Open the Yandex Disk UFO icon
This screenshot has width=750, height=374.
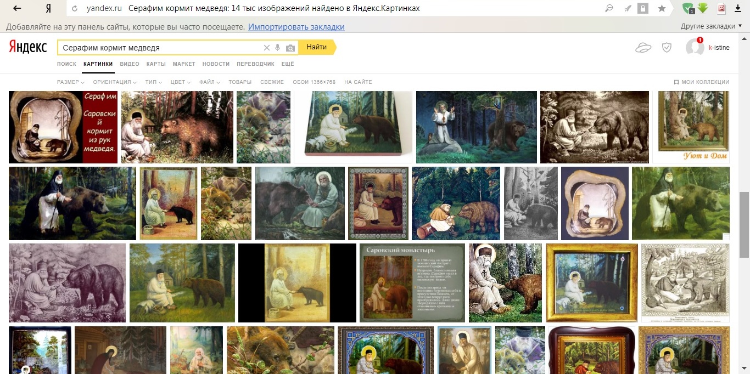click(x=643, y=48)
